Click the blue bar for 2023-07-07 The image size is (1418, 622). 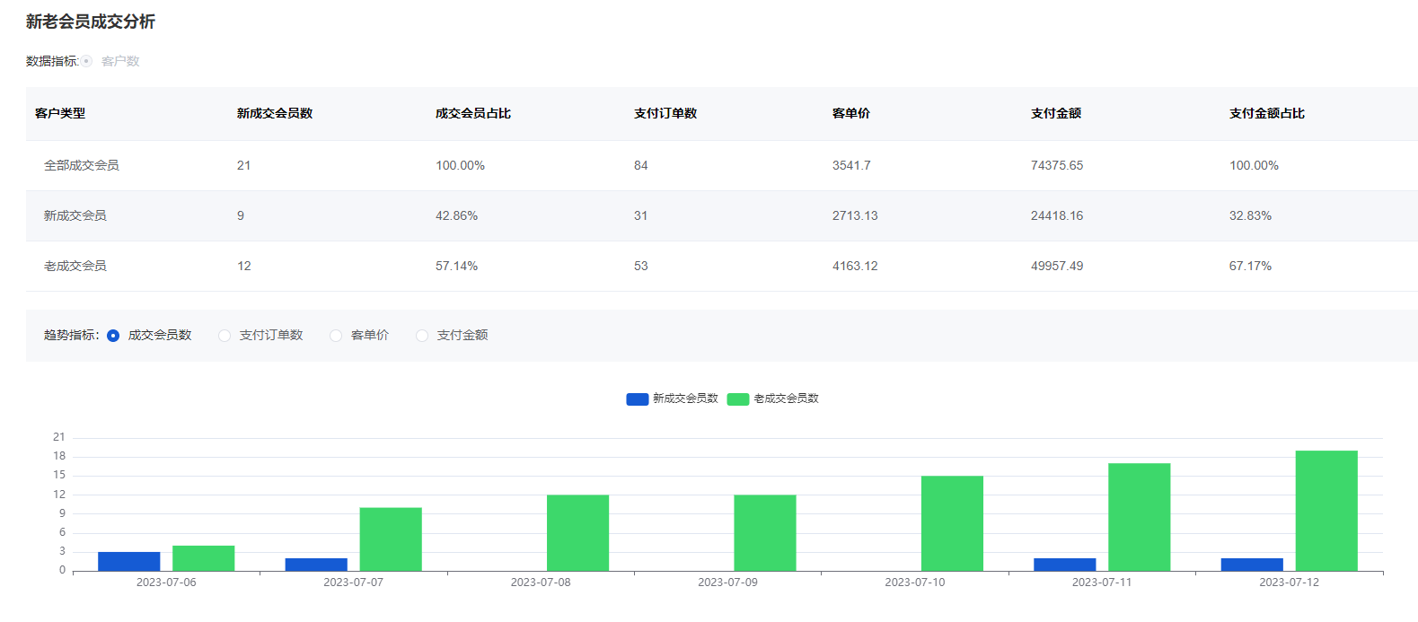pos(316,565)
